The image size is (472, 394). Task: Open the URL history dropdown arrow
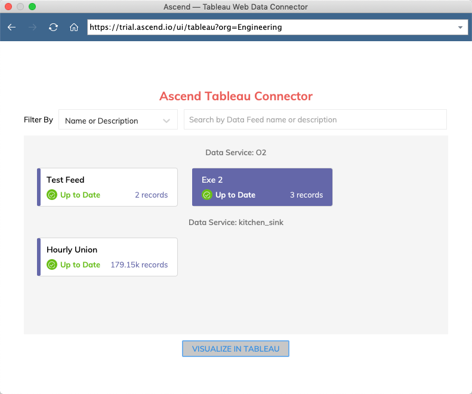point(460,27)
